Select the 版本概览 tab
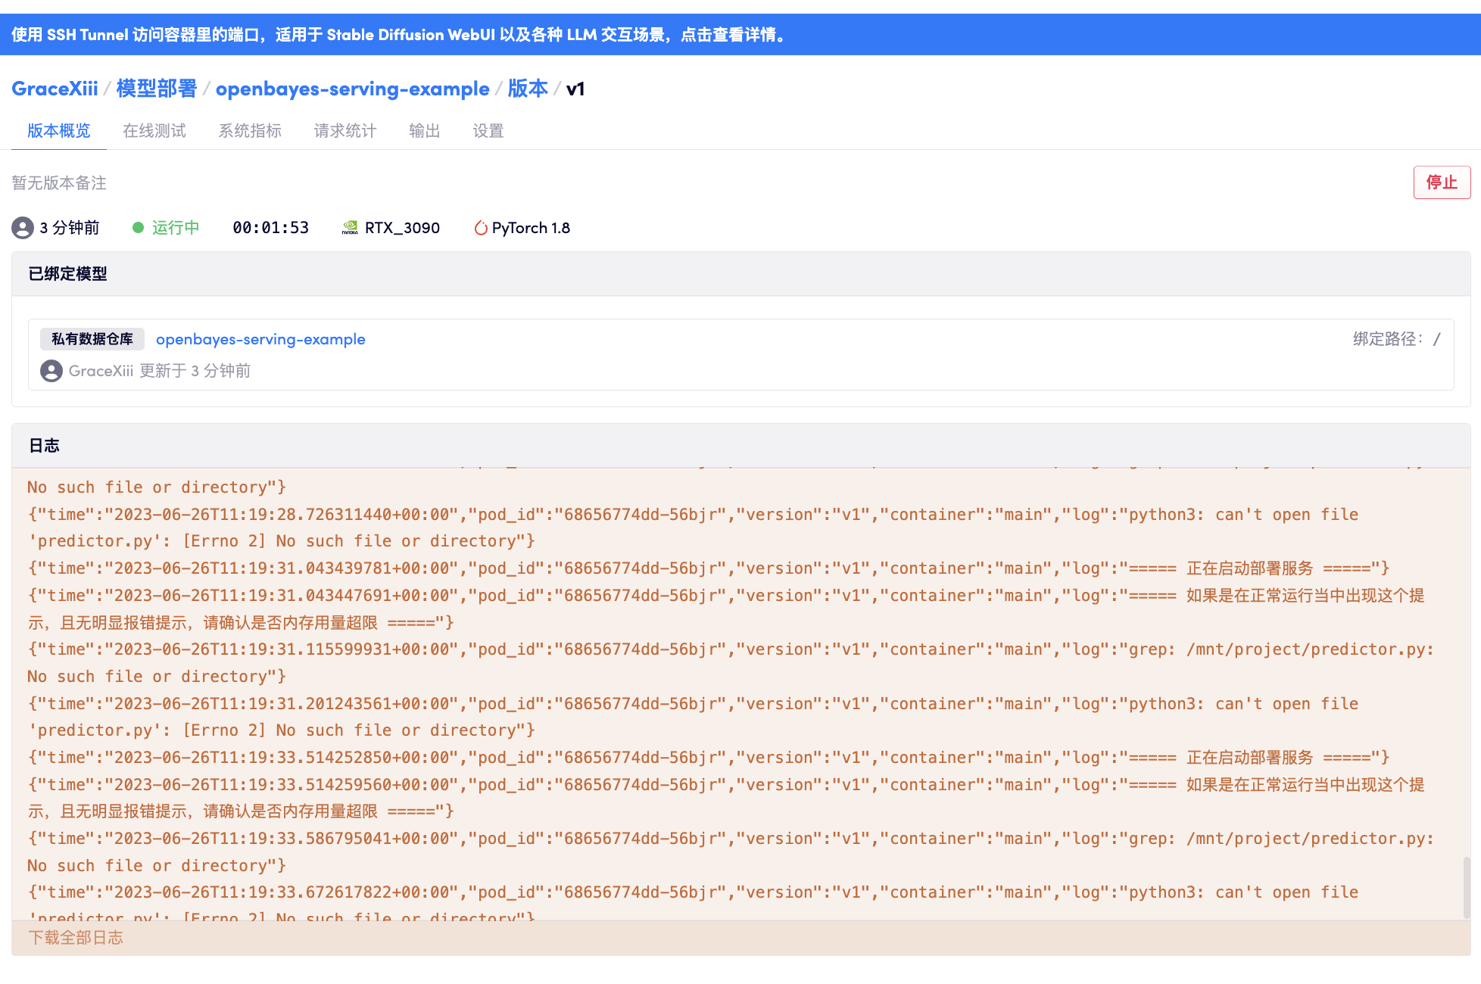 [x=59, y=131]
